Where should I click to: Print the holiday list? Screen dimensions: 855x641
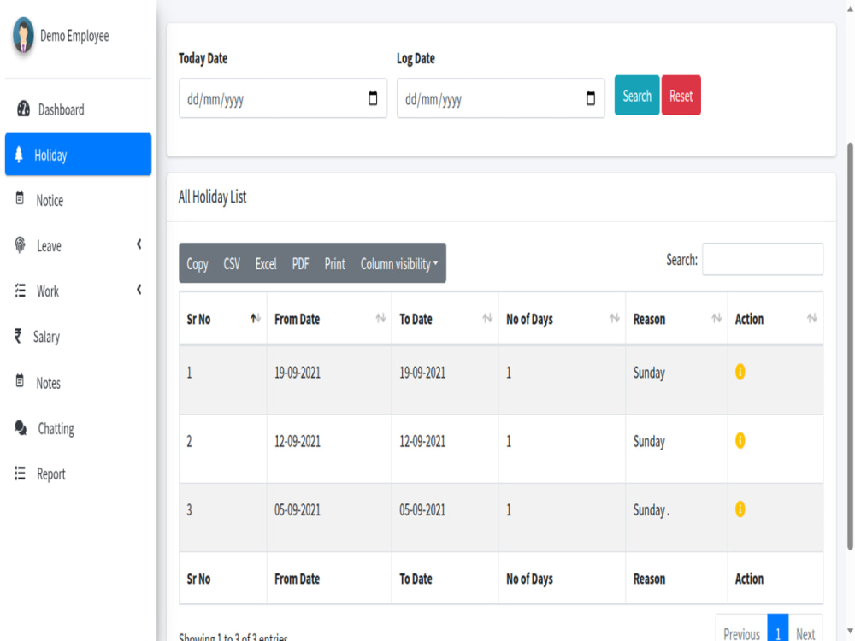click(335, 263)
